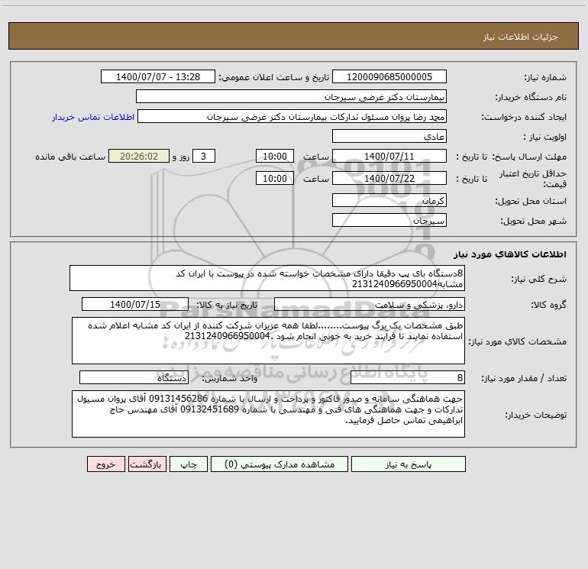Click the label شماره نیاز
588x569 pixels.
click(545, 77)
